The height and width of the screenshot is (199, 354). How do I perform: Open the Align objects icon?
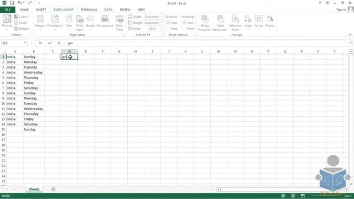coord(248,19)
